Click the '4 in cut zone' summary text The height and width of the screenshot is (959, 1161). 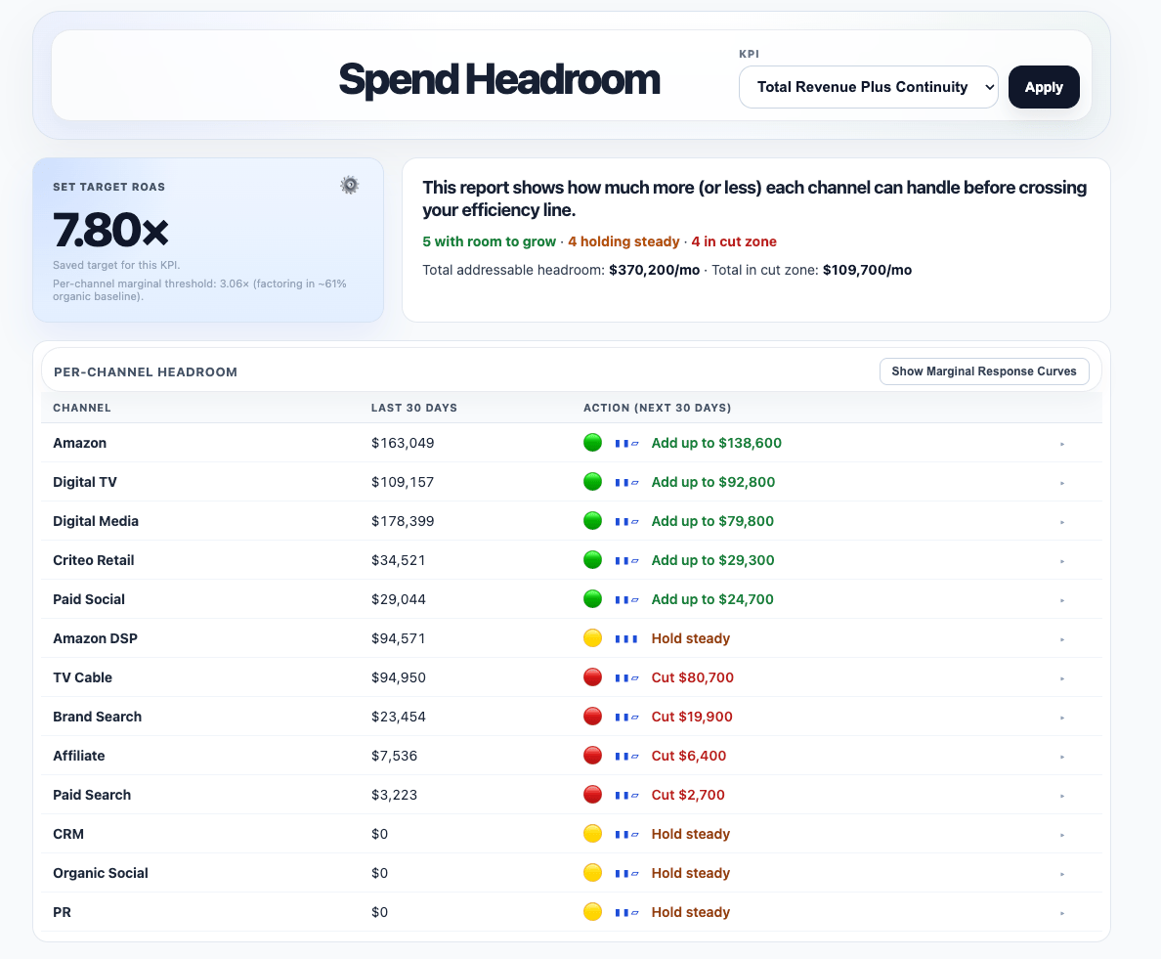pos(734,241)
